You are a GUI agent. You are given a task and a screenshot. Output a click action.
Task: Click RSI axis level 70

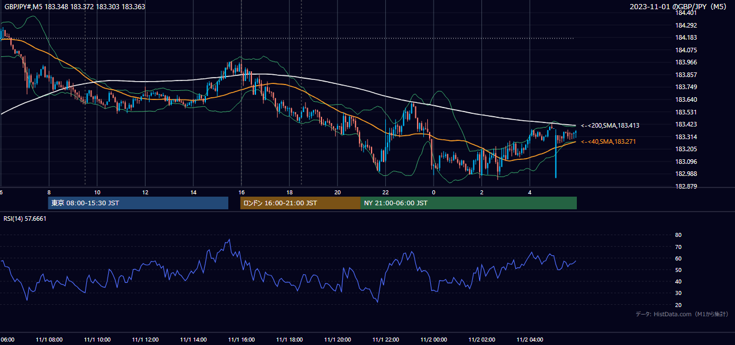pos(678,247)
